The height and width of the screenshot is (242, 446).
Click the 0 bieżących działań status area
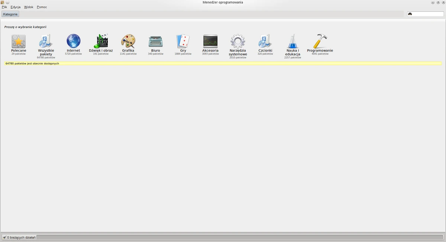pos(20,237)
